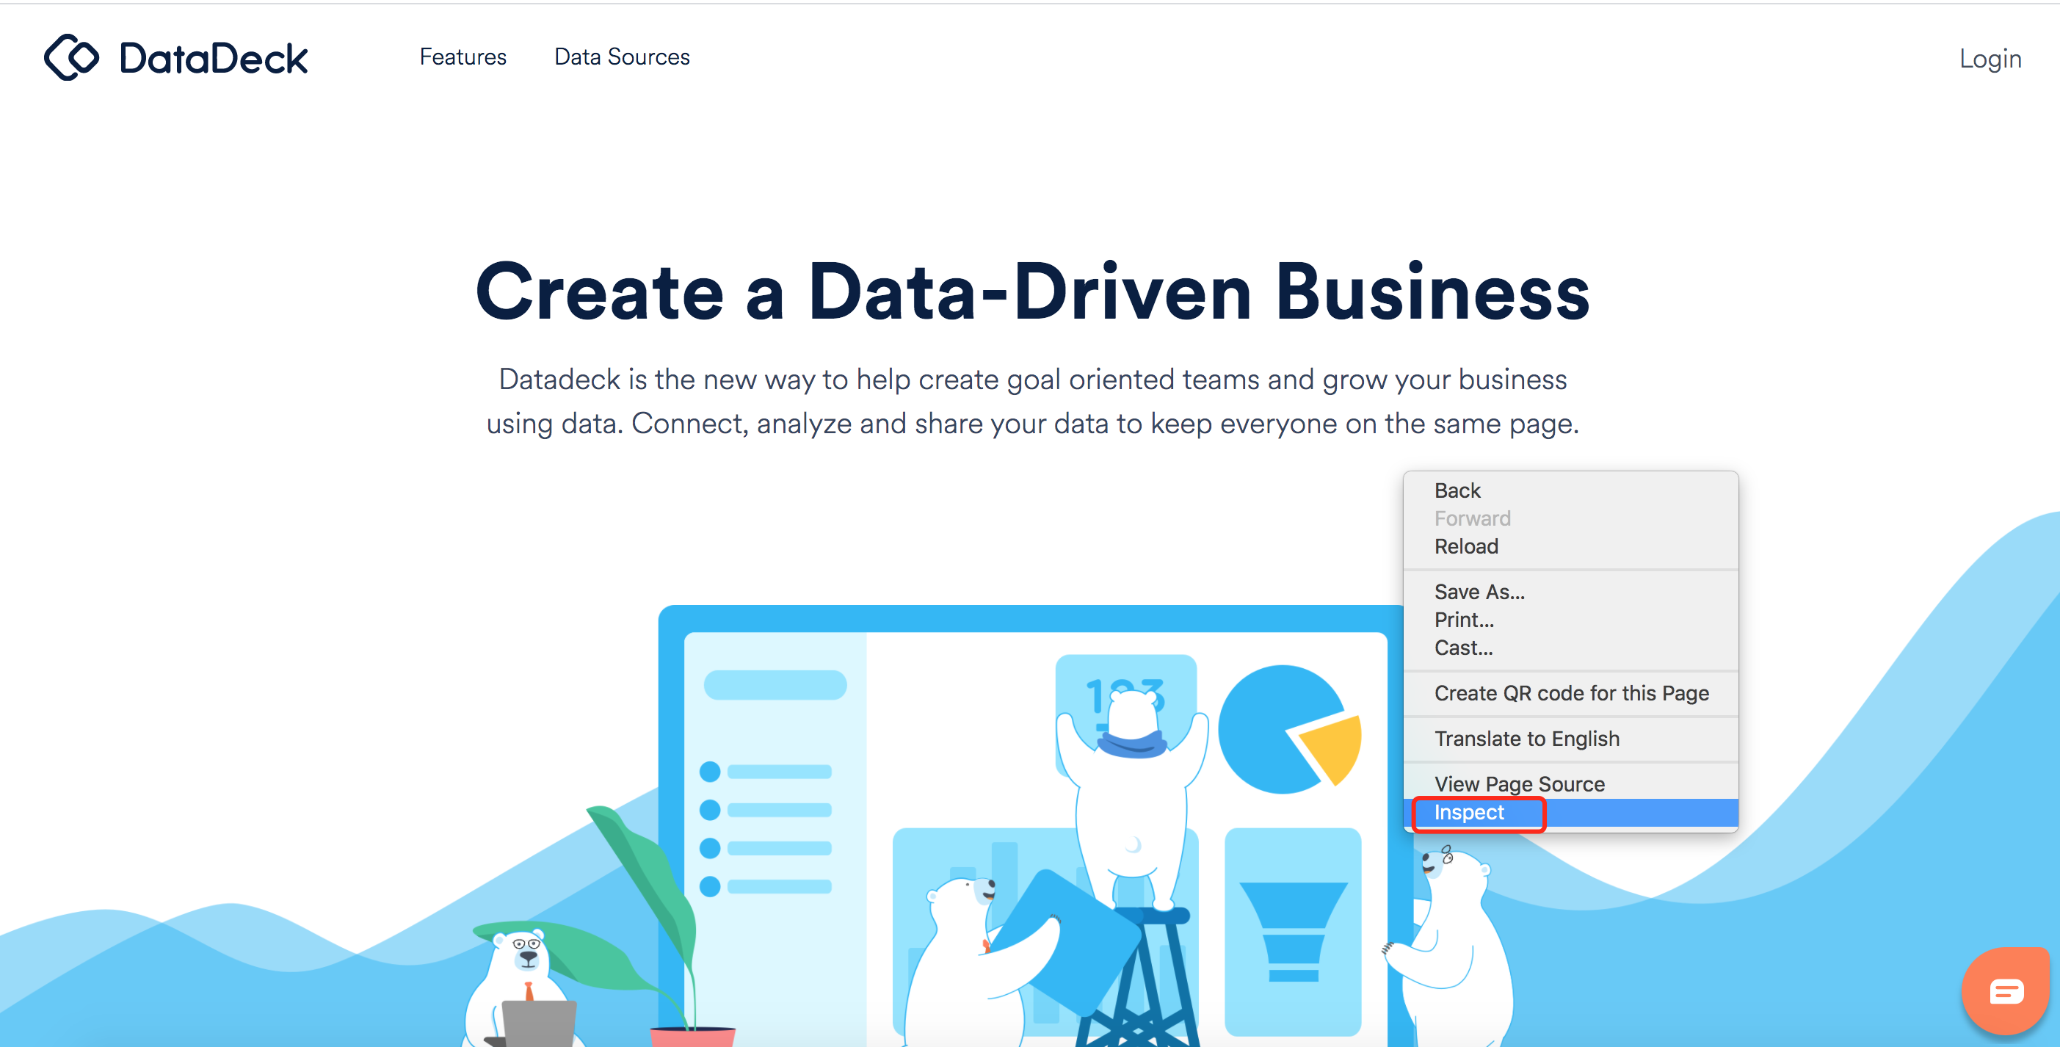The height and width of the screenshot is (1047, 2060).
Task: Click the Login link
Action: click(1990, 59)
